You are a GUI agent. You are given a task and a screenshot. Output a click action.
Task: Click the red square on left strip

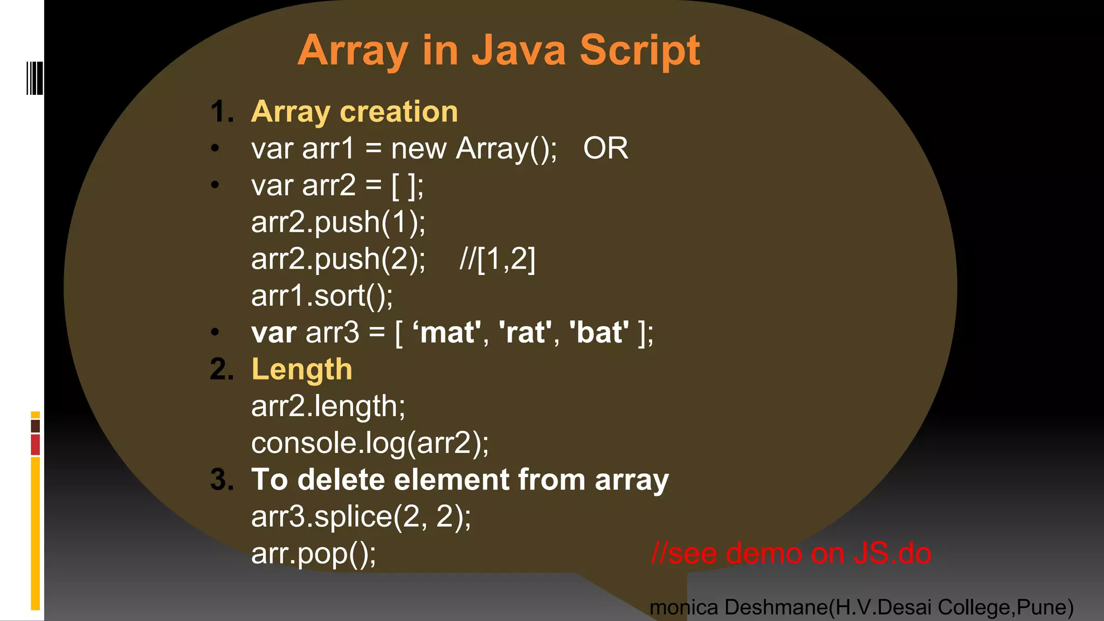click(x=36, y=445)
